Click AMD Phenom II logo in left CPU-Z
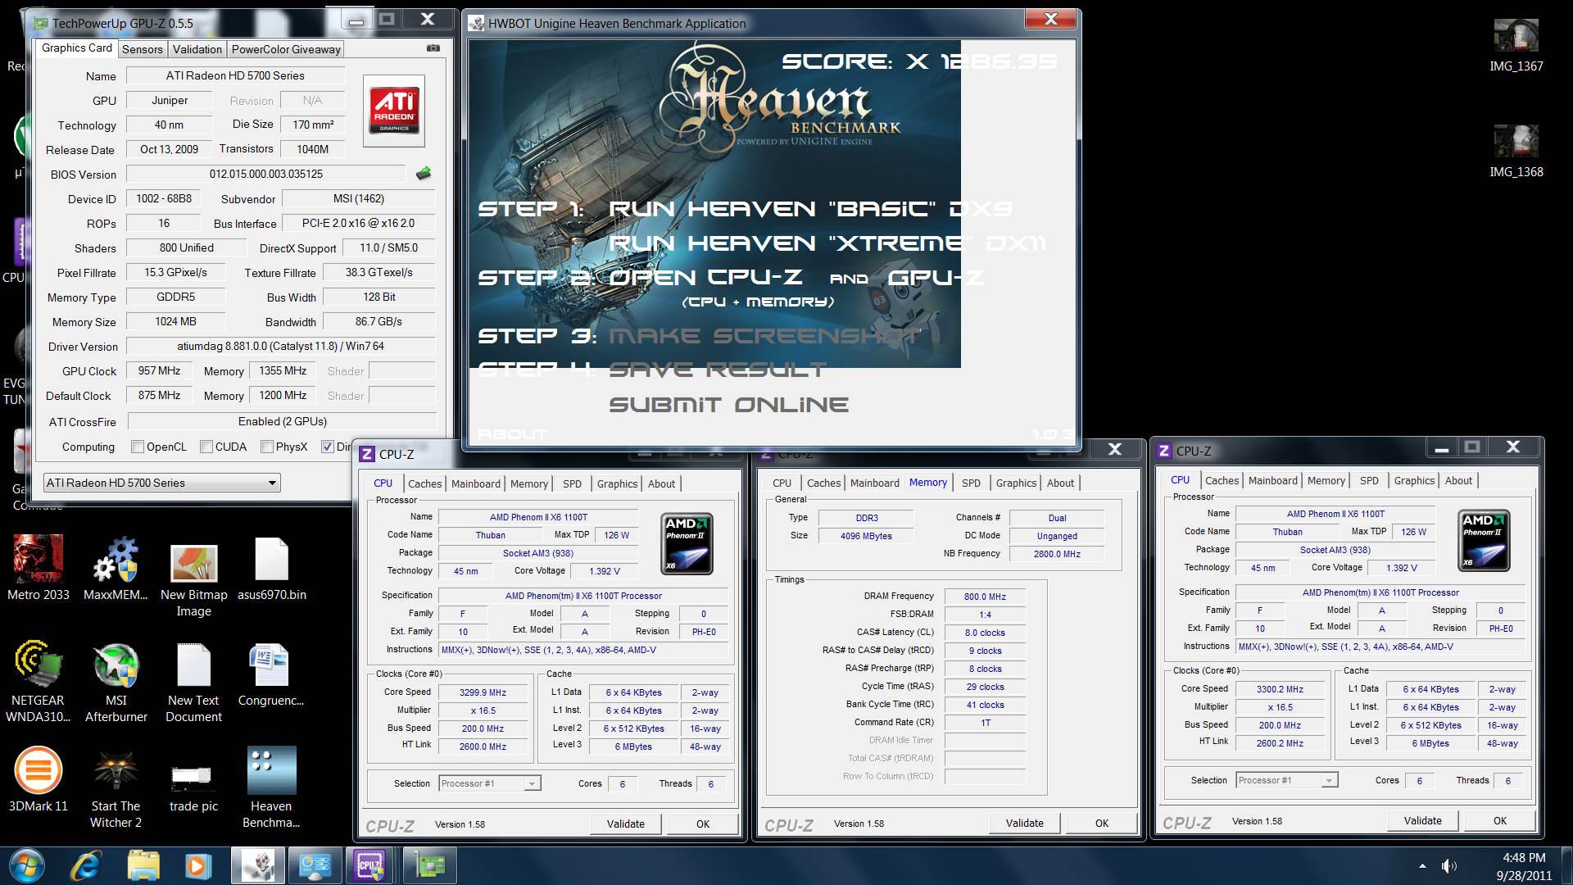This screenshot has width=1573, height=885. [x=687, y=543]
